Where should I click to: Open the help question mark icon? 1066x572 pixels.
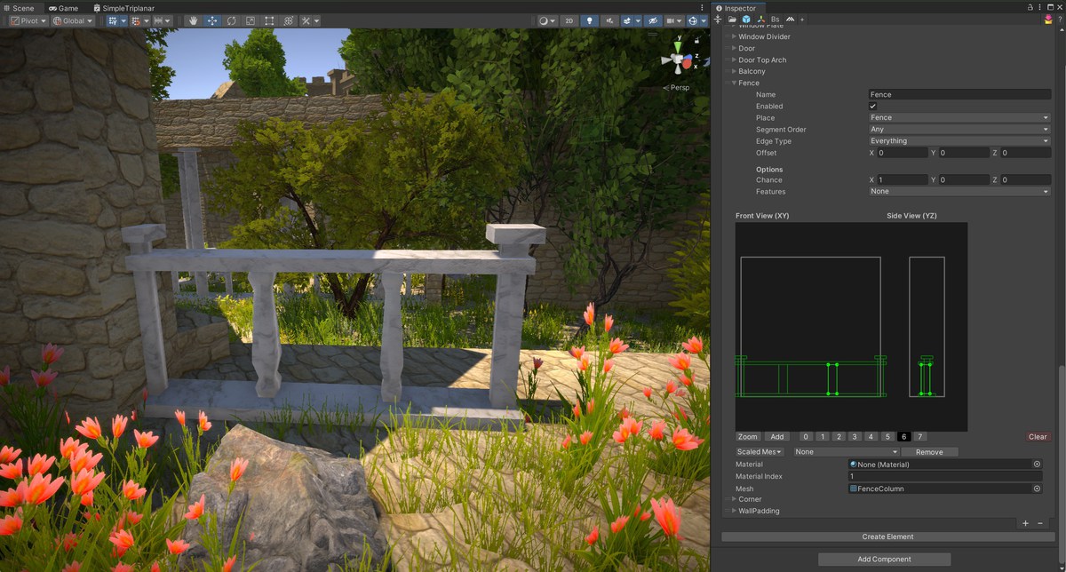[1060, 20]
